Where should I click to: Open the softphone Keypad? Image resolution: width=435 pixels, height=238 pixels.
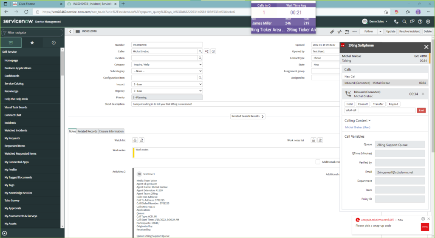pos(393,104)
